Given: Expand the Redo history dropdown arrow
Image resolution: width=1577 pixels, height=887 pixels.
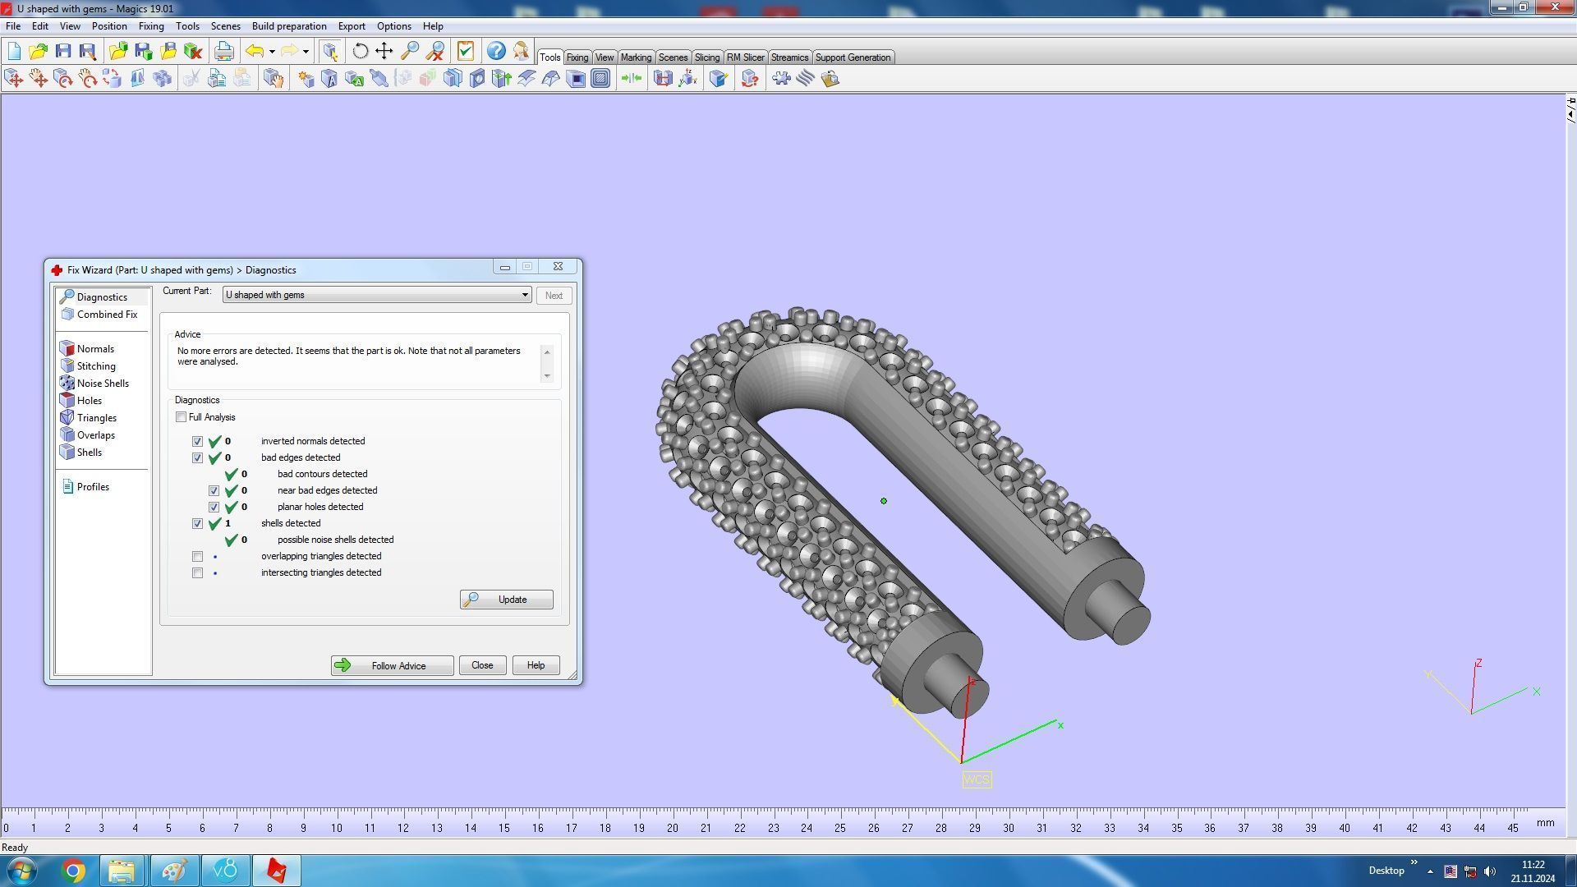Looking at the screenshot, I should coord(306,52).
